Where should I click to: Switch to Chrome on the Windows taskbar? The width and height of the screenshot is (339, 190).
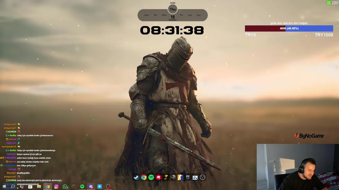click(48, 187)
